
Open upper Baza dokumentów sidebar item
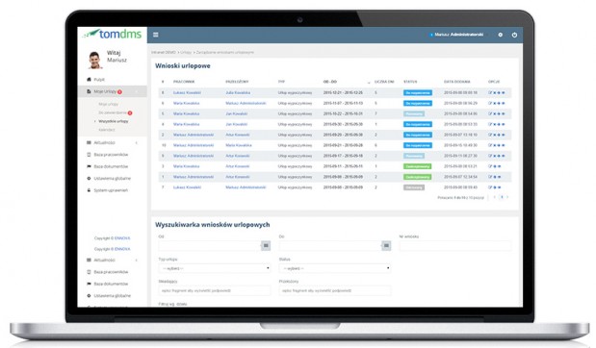pos(111,166)
